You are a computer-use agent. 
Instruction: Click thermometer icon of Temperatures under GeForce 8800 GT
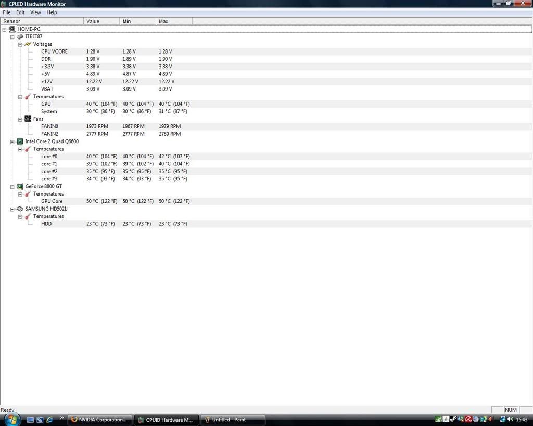[28, 193]
